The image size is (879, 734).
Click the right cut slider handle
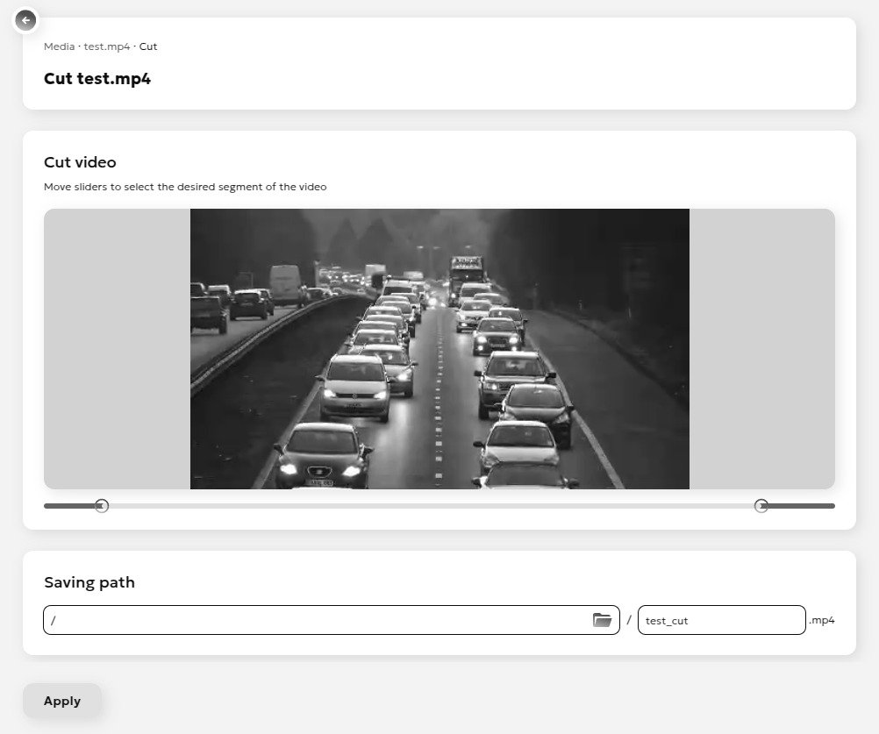(761, 506)
